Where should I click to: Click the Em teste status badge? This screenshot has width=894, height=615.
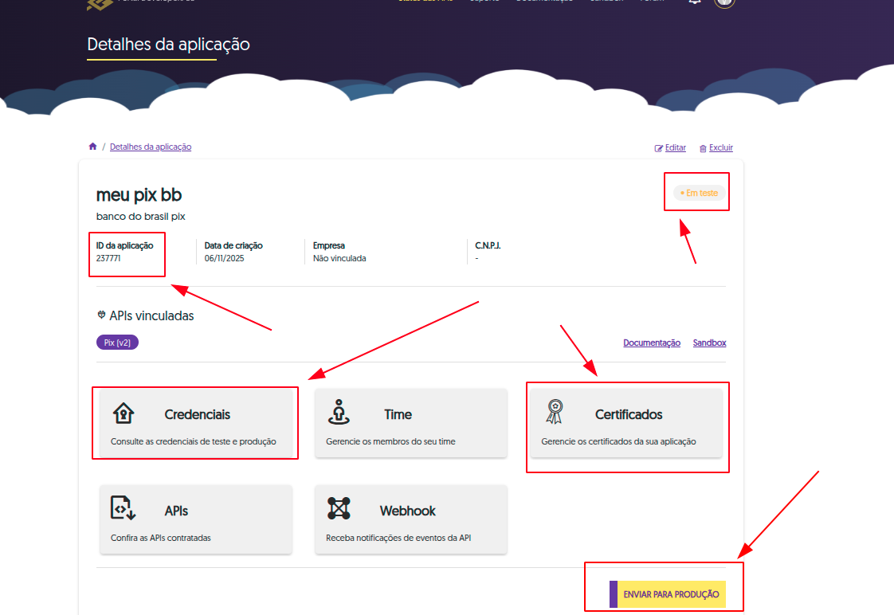pos(699,193)
